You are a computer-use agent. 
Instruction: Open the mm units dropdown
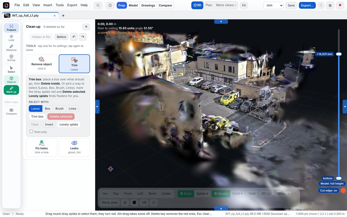[x=273, y=5]
